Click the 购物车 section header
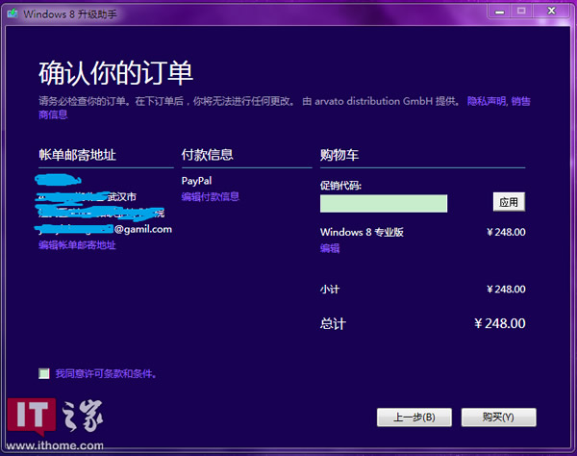The image size is (577, 456). click(339, 155)
